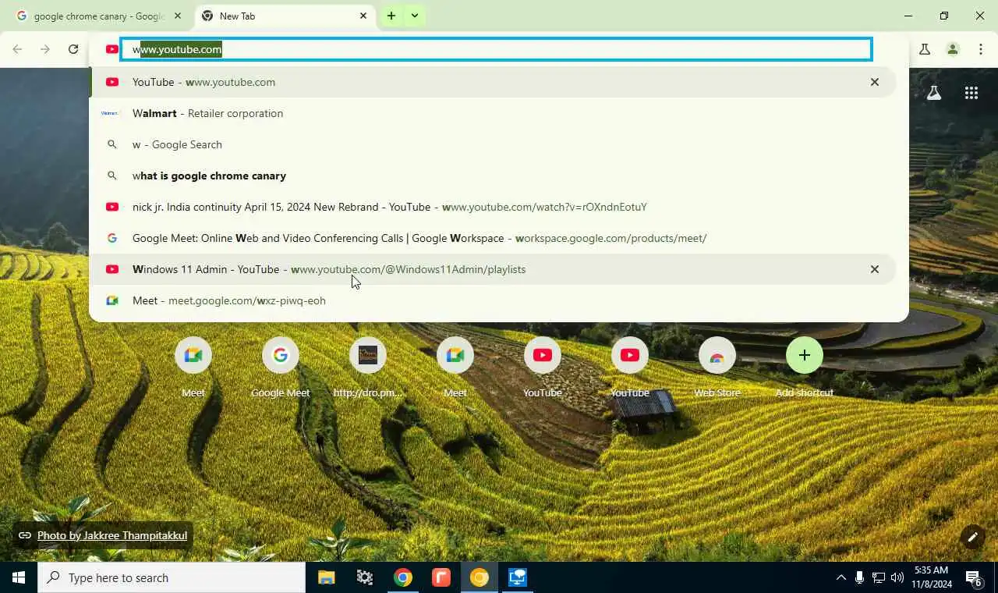Close the google chrome canary tab
This screenshot has width=998, height=593.
pyautogui.click(x=178, y=16)
